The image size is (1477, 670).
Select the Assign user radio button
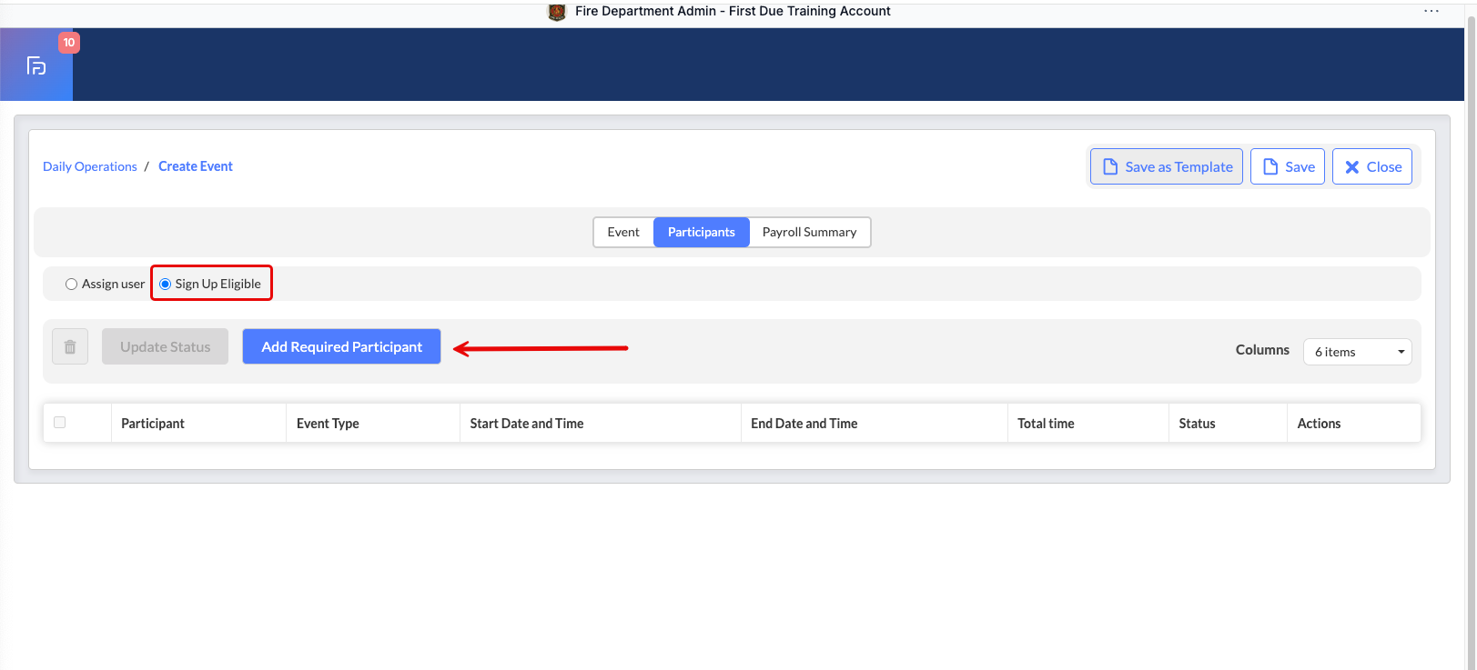pos(71,285)
